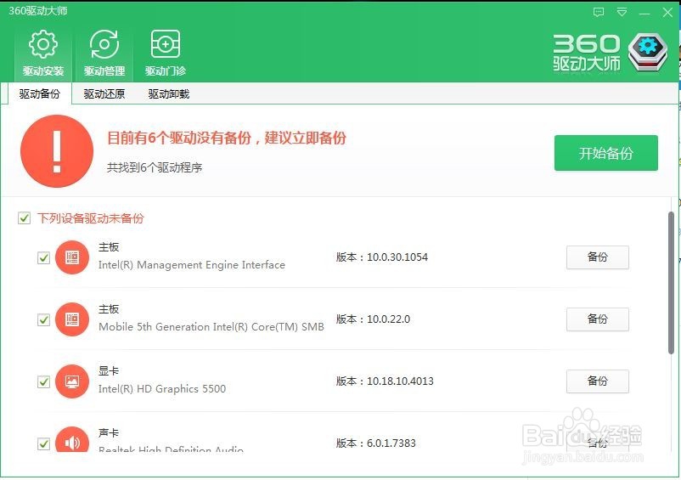
Task: Toggle the 下列设备驱动未备份 select-all checkbox
Action: (25, 218)
